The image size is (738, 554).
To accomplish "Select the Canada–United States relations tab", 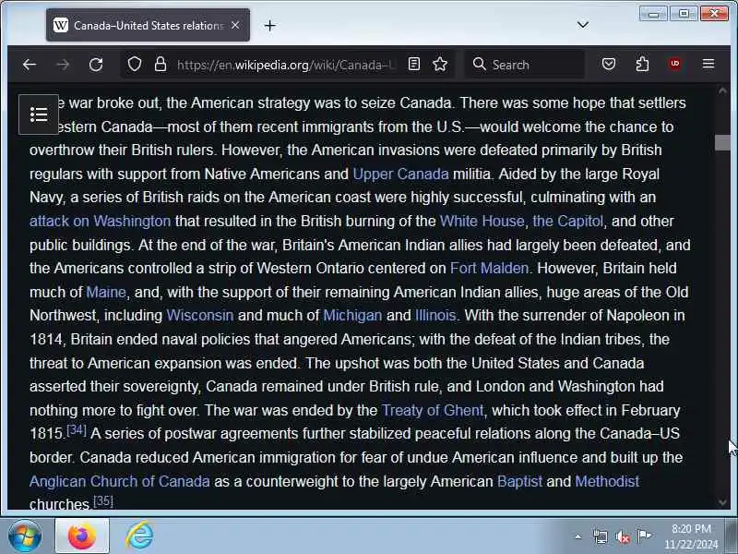I will click(148, 26).
